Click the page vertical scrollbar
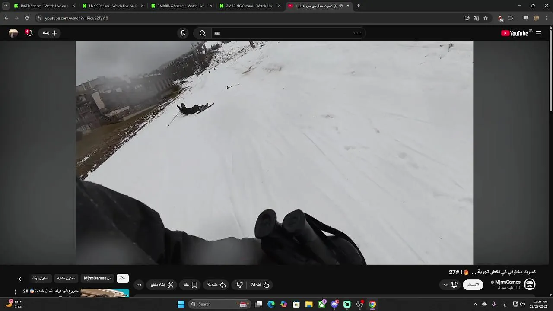This screenshot has height=311, width=553. click(x=550, y=71)
